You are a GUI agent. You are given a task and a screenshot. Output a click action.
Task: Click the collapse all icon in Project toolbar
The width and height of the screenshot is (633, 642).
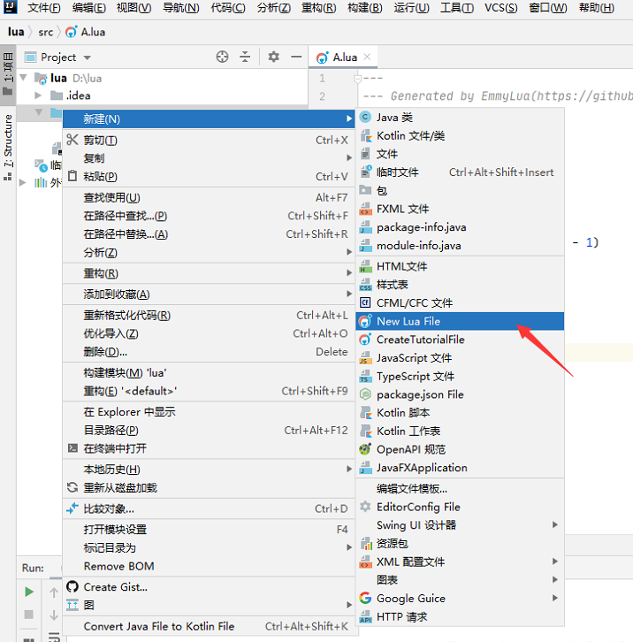[245, 57]
